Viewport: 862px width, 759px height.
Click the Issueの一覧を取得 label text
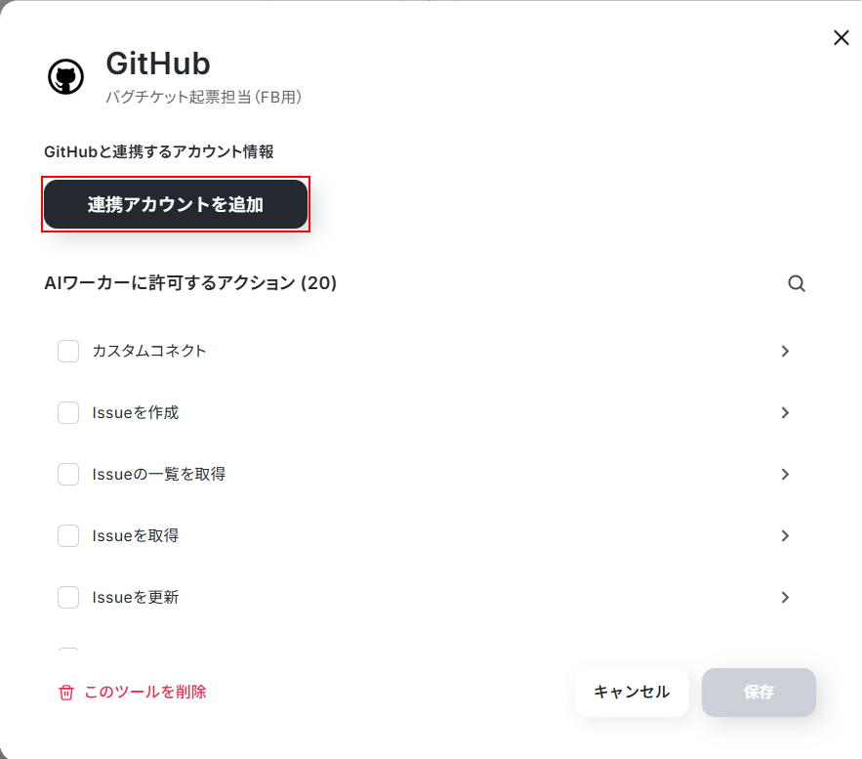click(x=159, y=474)
